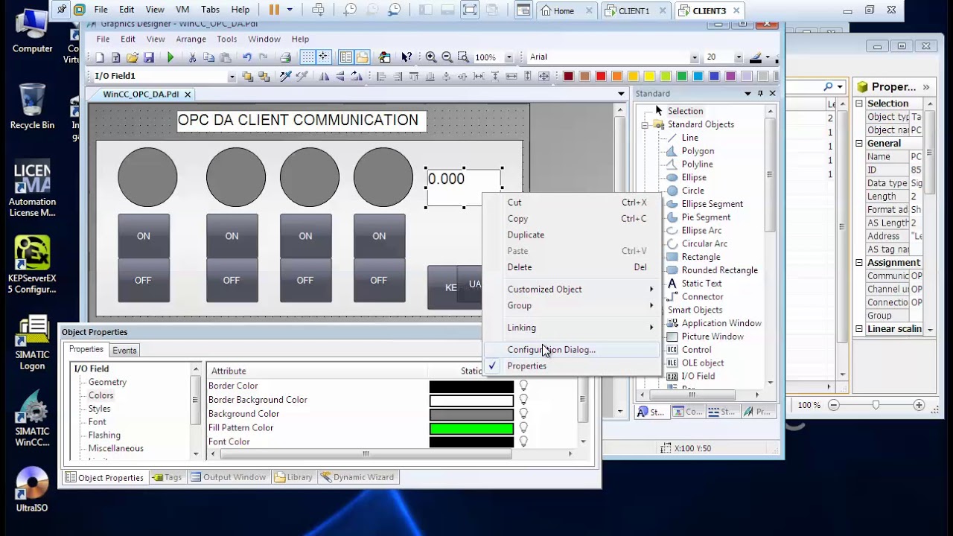Click the first ON button on canvas
The height and width of the screenshot is (536, 953).
point(144,236)
